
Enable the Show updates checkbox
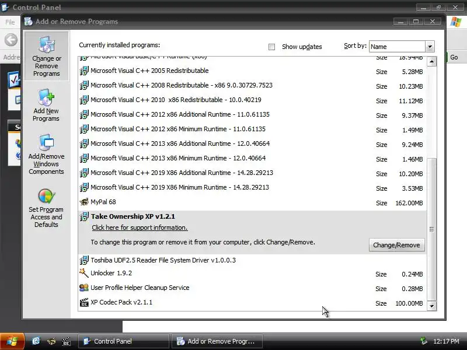tap(271, 47)
